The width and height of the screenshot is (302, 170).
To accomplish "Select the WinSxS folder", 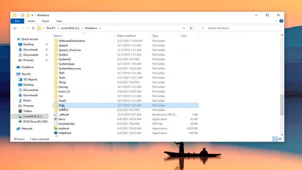I will [63, 110].
